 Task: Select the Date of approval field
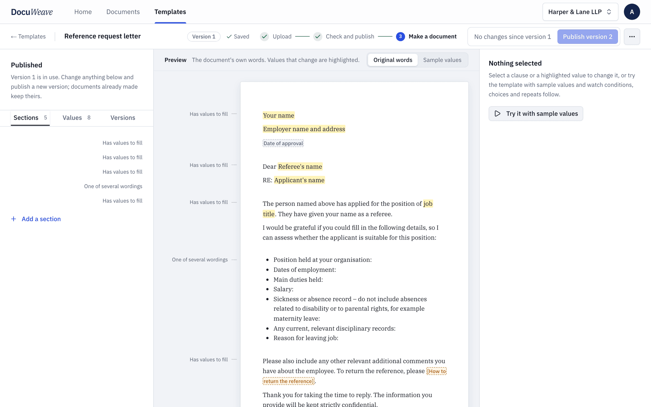point(283,143)
